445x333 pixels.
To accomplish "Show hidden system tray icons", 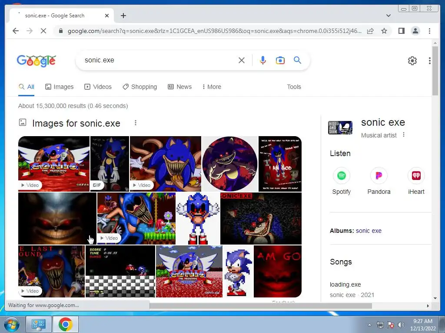I will (x=369, y=325).
